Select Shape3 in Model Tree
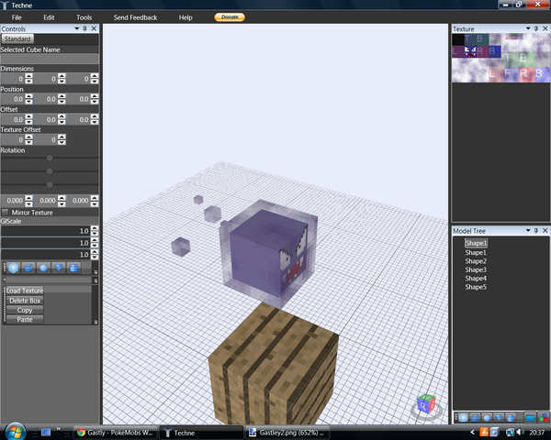This screenshot has width=551, height=440. coord(476,269)
